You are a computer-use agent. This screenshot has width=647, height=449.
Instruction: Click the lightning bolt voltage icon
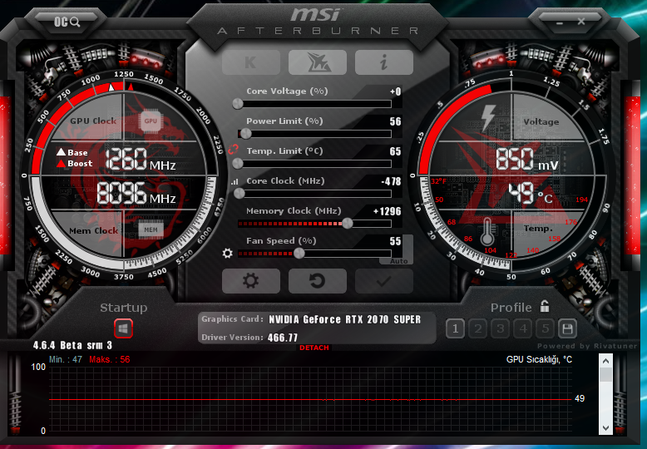tap(488, 116)
